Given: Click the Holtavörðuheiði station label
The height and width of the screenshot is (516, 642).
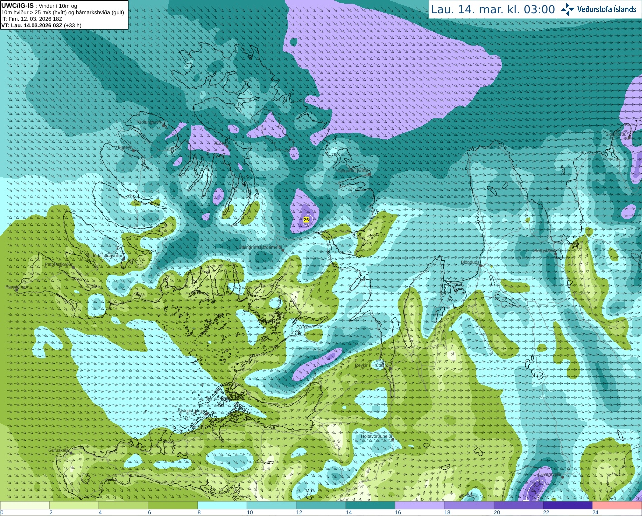Looking at the screenshot, I should (x=376, y=436).
